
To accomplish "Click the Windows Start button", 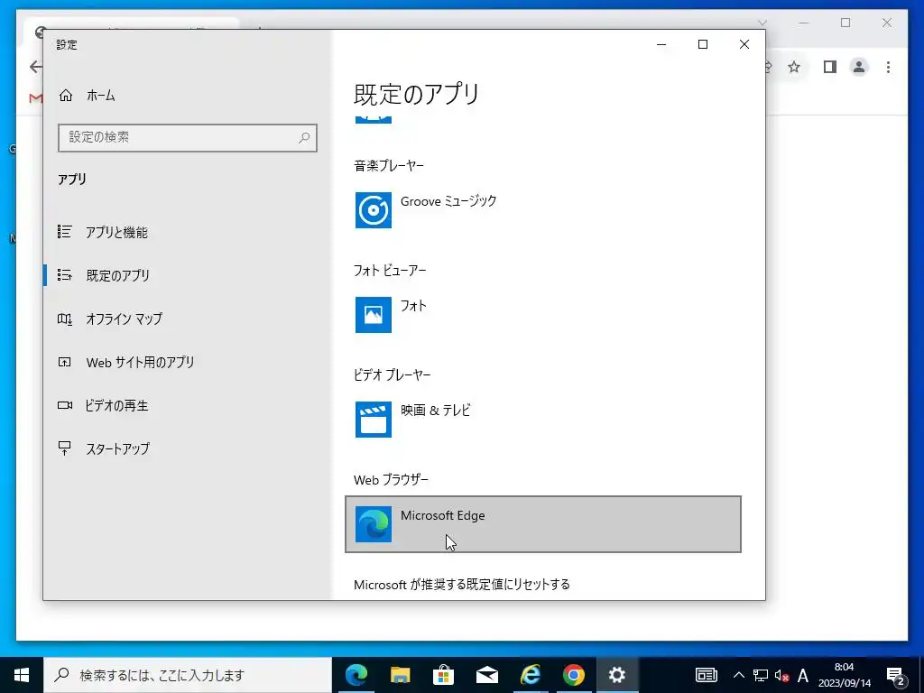I will pyautogui.click(x=22, y=675).
